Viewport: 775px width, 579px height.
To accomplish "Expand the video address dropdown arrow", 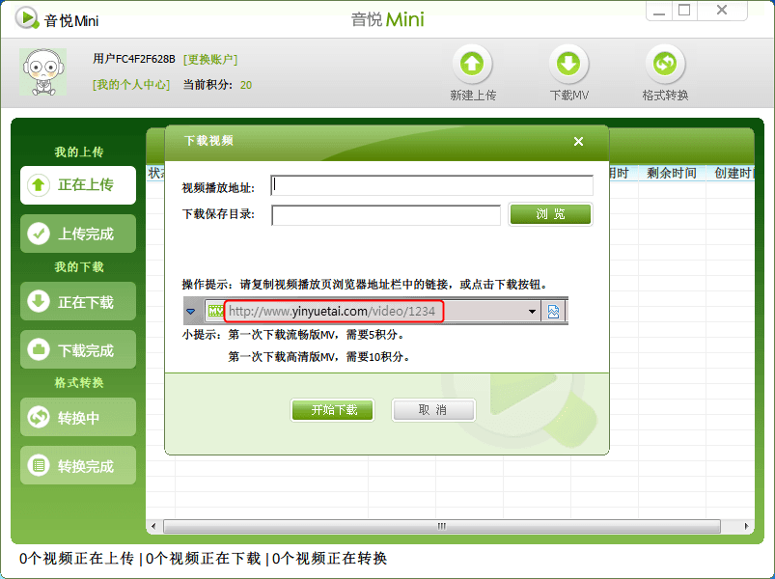I will (x=533, y=311).
